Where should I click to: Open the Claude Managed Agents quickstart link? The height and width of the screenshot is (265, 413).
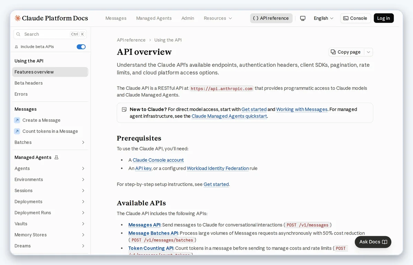point(230,116)
